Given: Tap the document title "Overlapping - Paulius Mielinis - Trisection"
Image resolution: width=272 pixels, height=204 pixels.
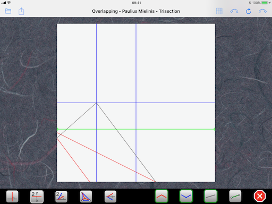Looking at the screenshot, I should click(x=136, y=11).
